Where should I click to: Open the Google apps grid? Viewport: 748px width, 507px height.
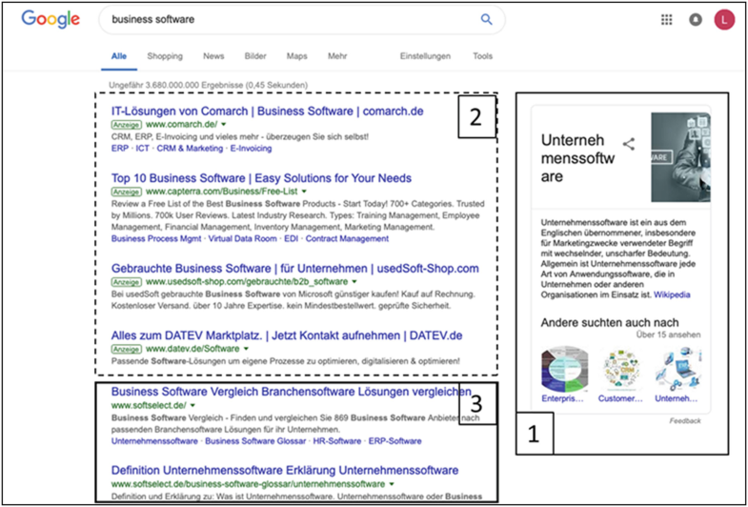(666, 20)
